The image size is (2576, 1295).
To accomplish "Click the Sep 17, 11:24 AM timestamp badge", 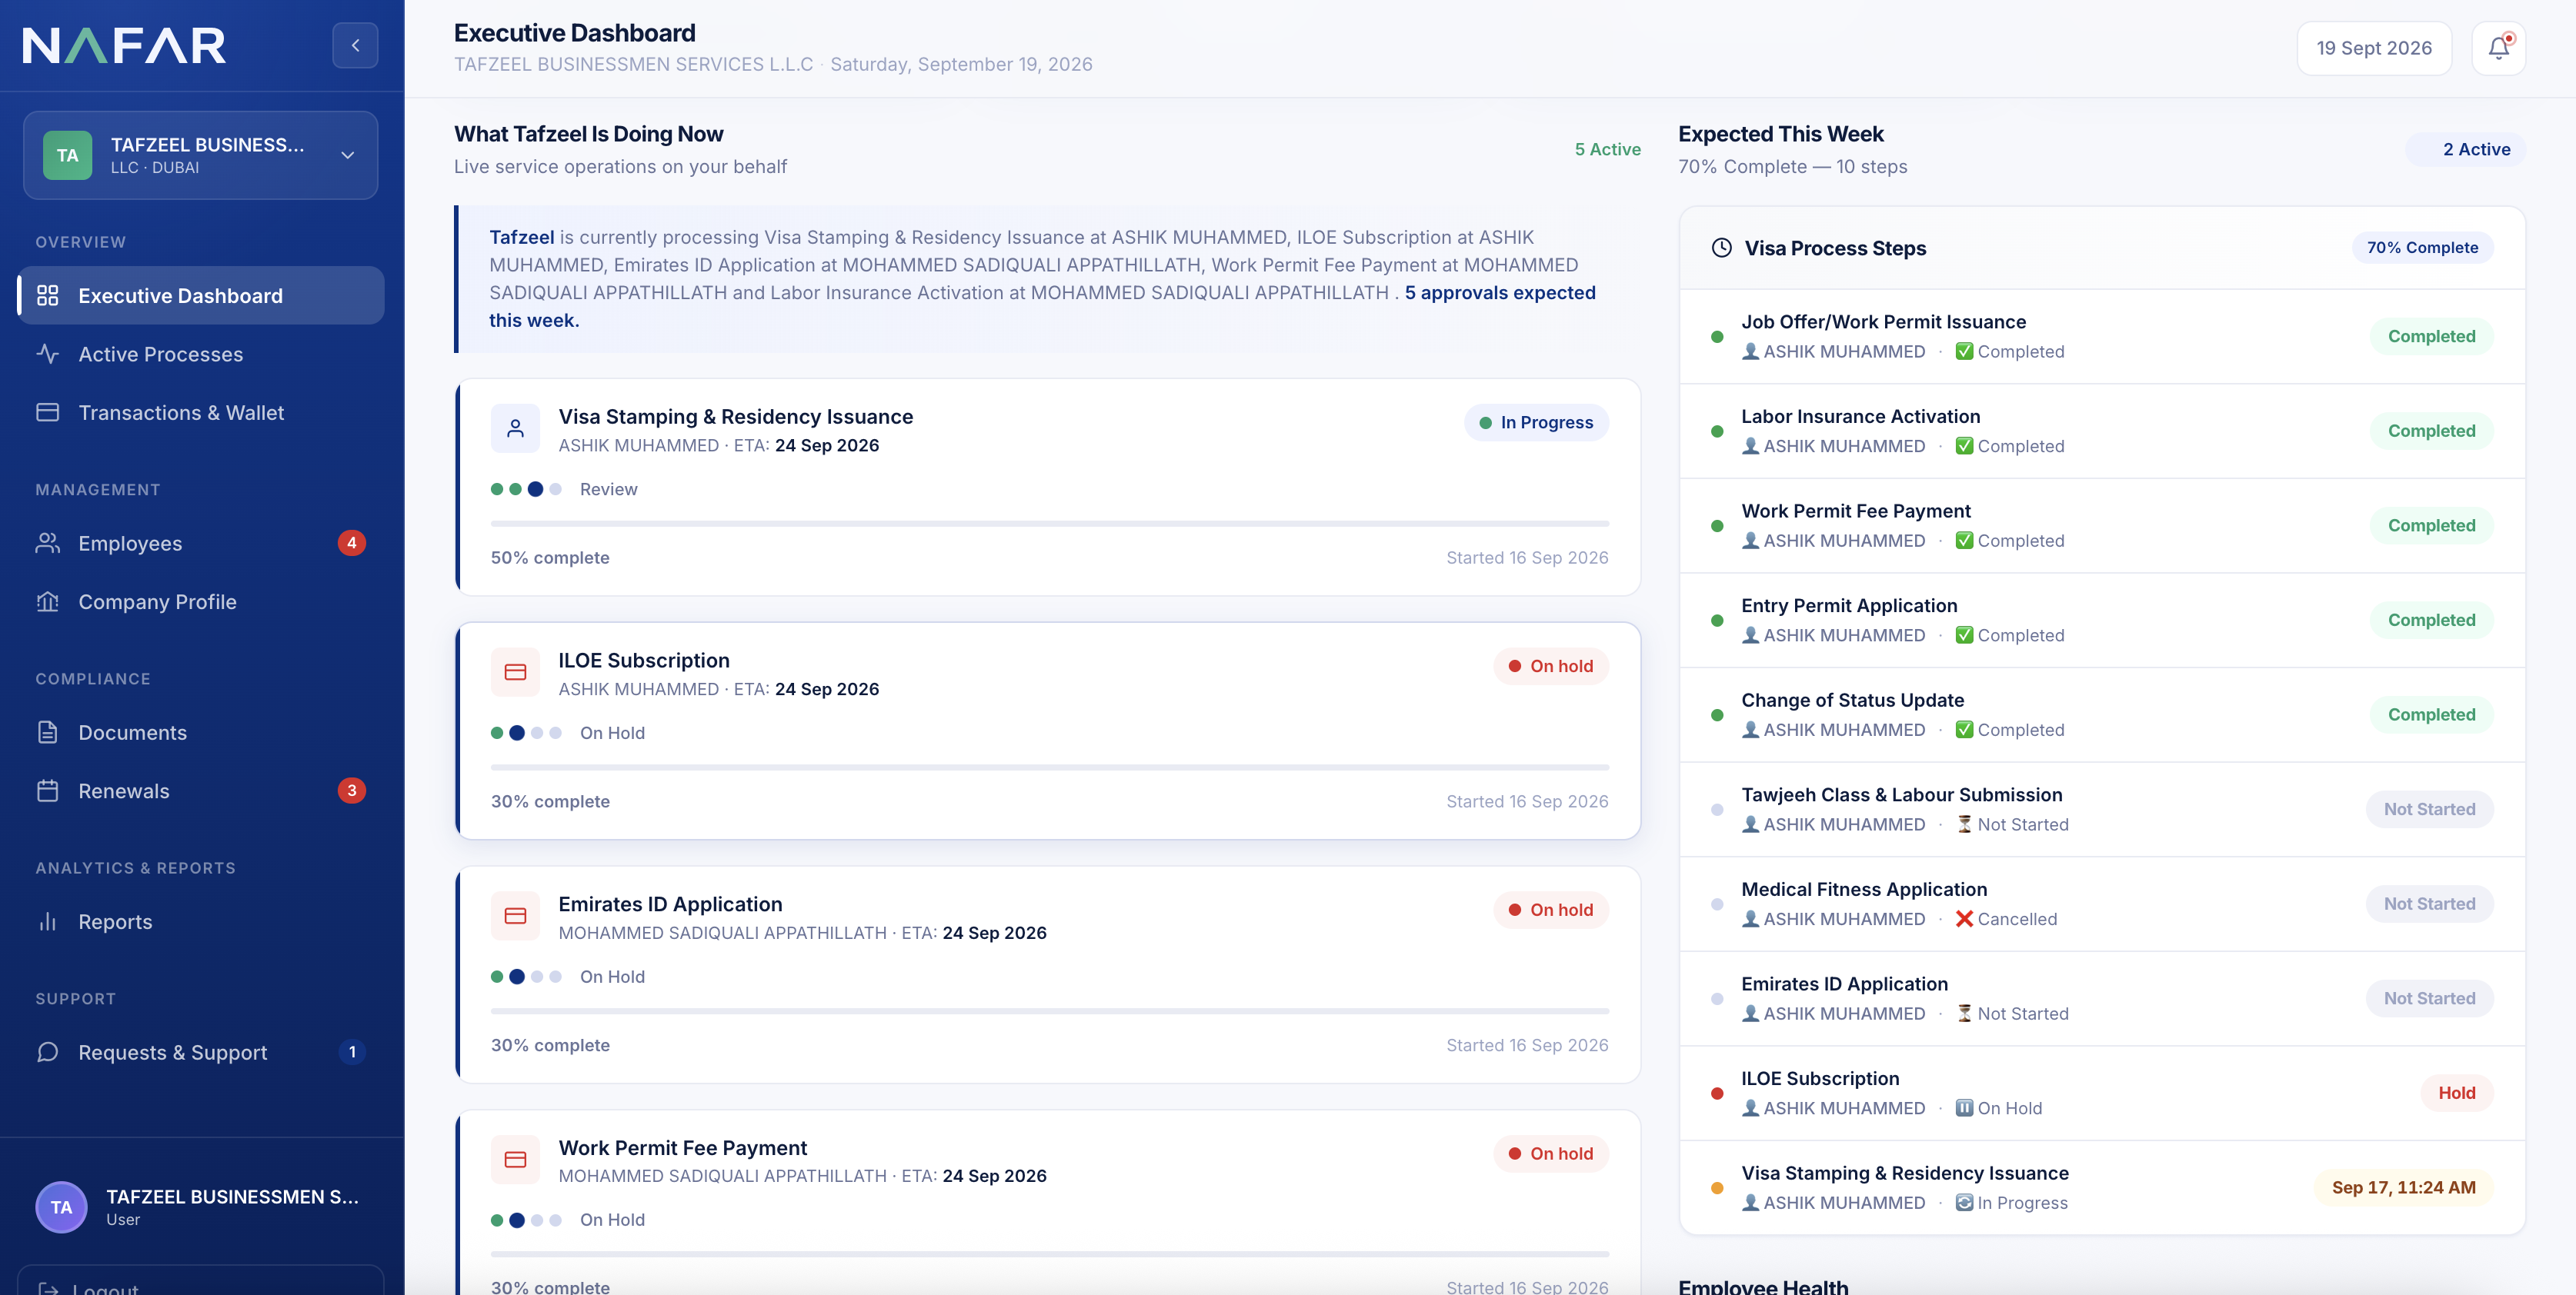I will tap(2403, 1187).
